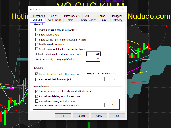Enable Quote selection only by CTRL+LMB

(37, 30)
